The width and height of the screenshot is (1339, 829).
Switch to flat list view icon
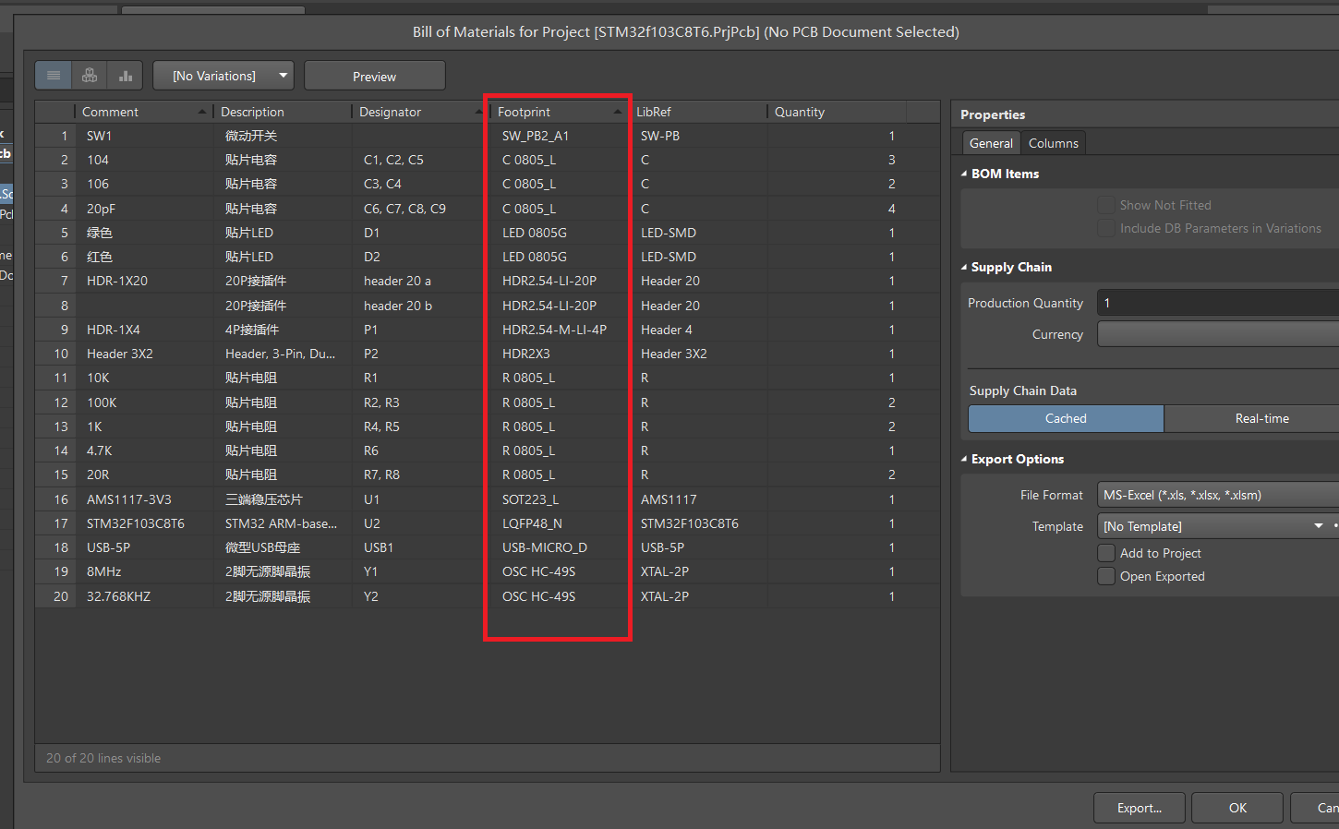[x=54, y=76]
